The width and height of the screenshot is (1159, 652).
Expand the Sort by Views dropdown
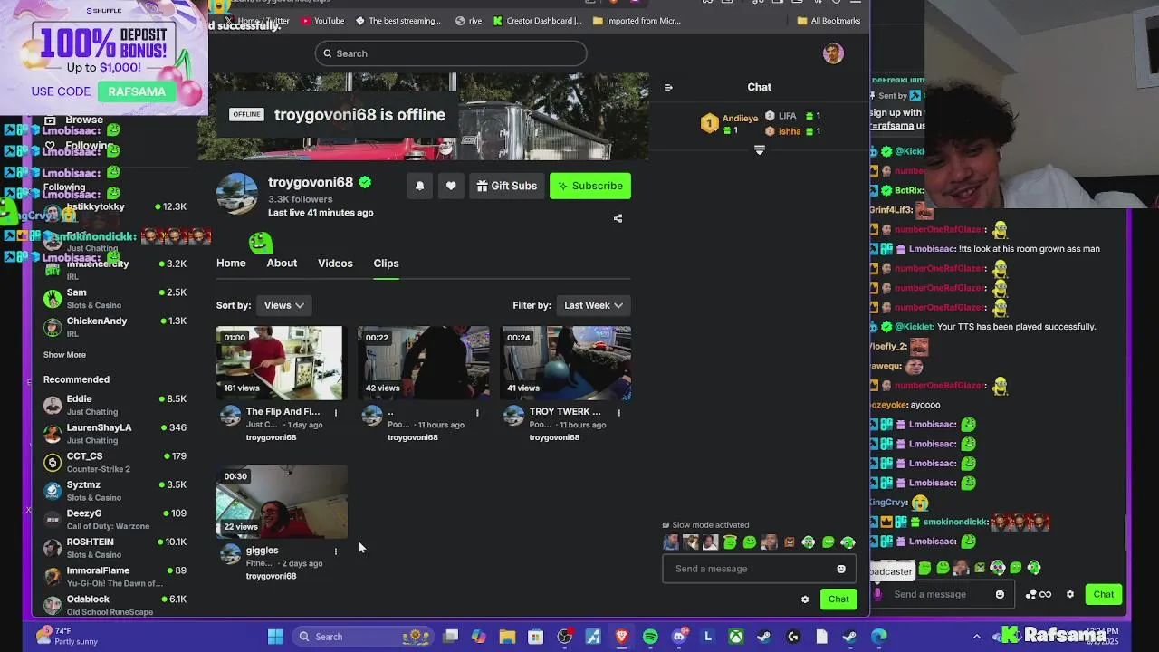(284, 305)
